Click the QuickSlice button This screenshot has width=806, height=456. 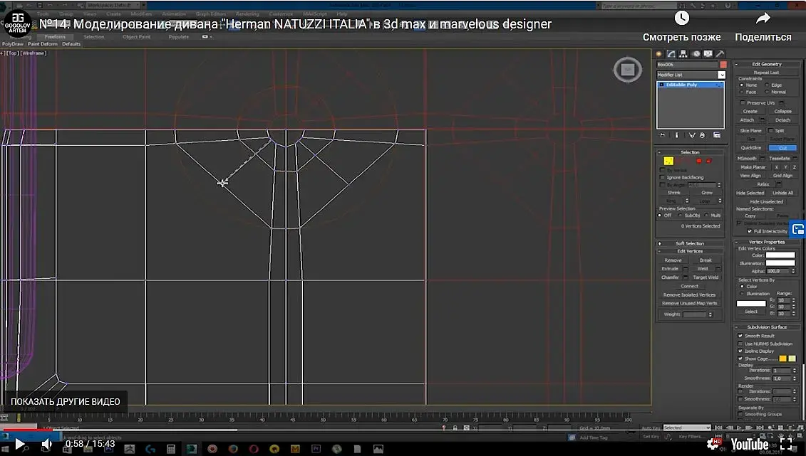pos(751,148)
